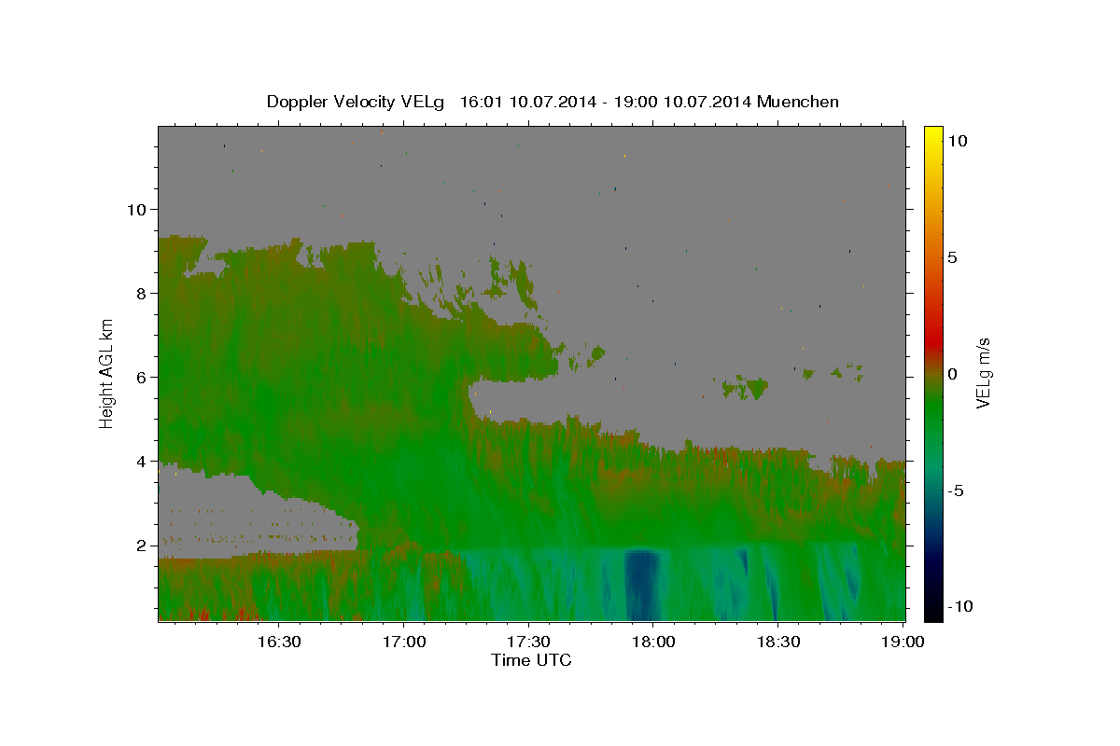Click colorbar value label 10
The width and height of the screenshot is (1120, 746).
(957, 140)
